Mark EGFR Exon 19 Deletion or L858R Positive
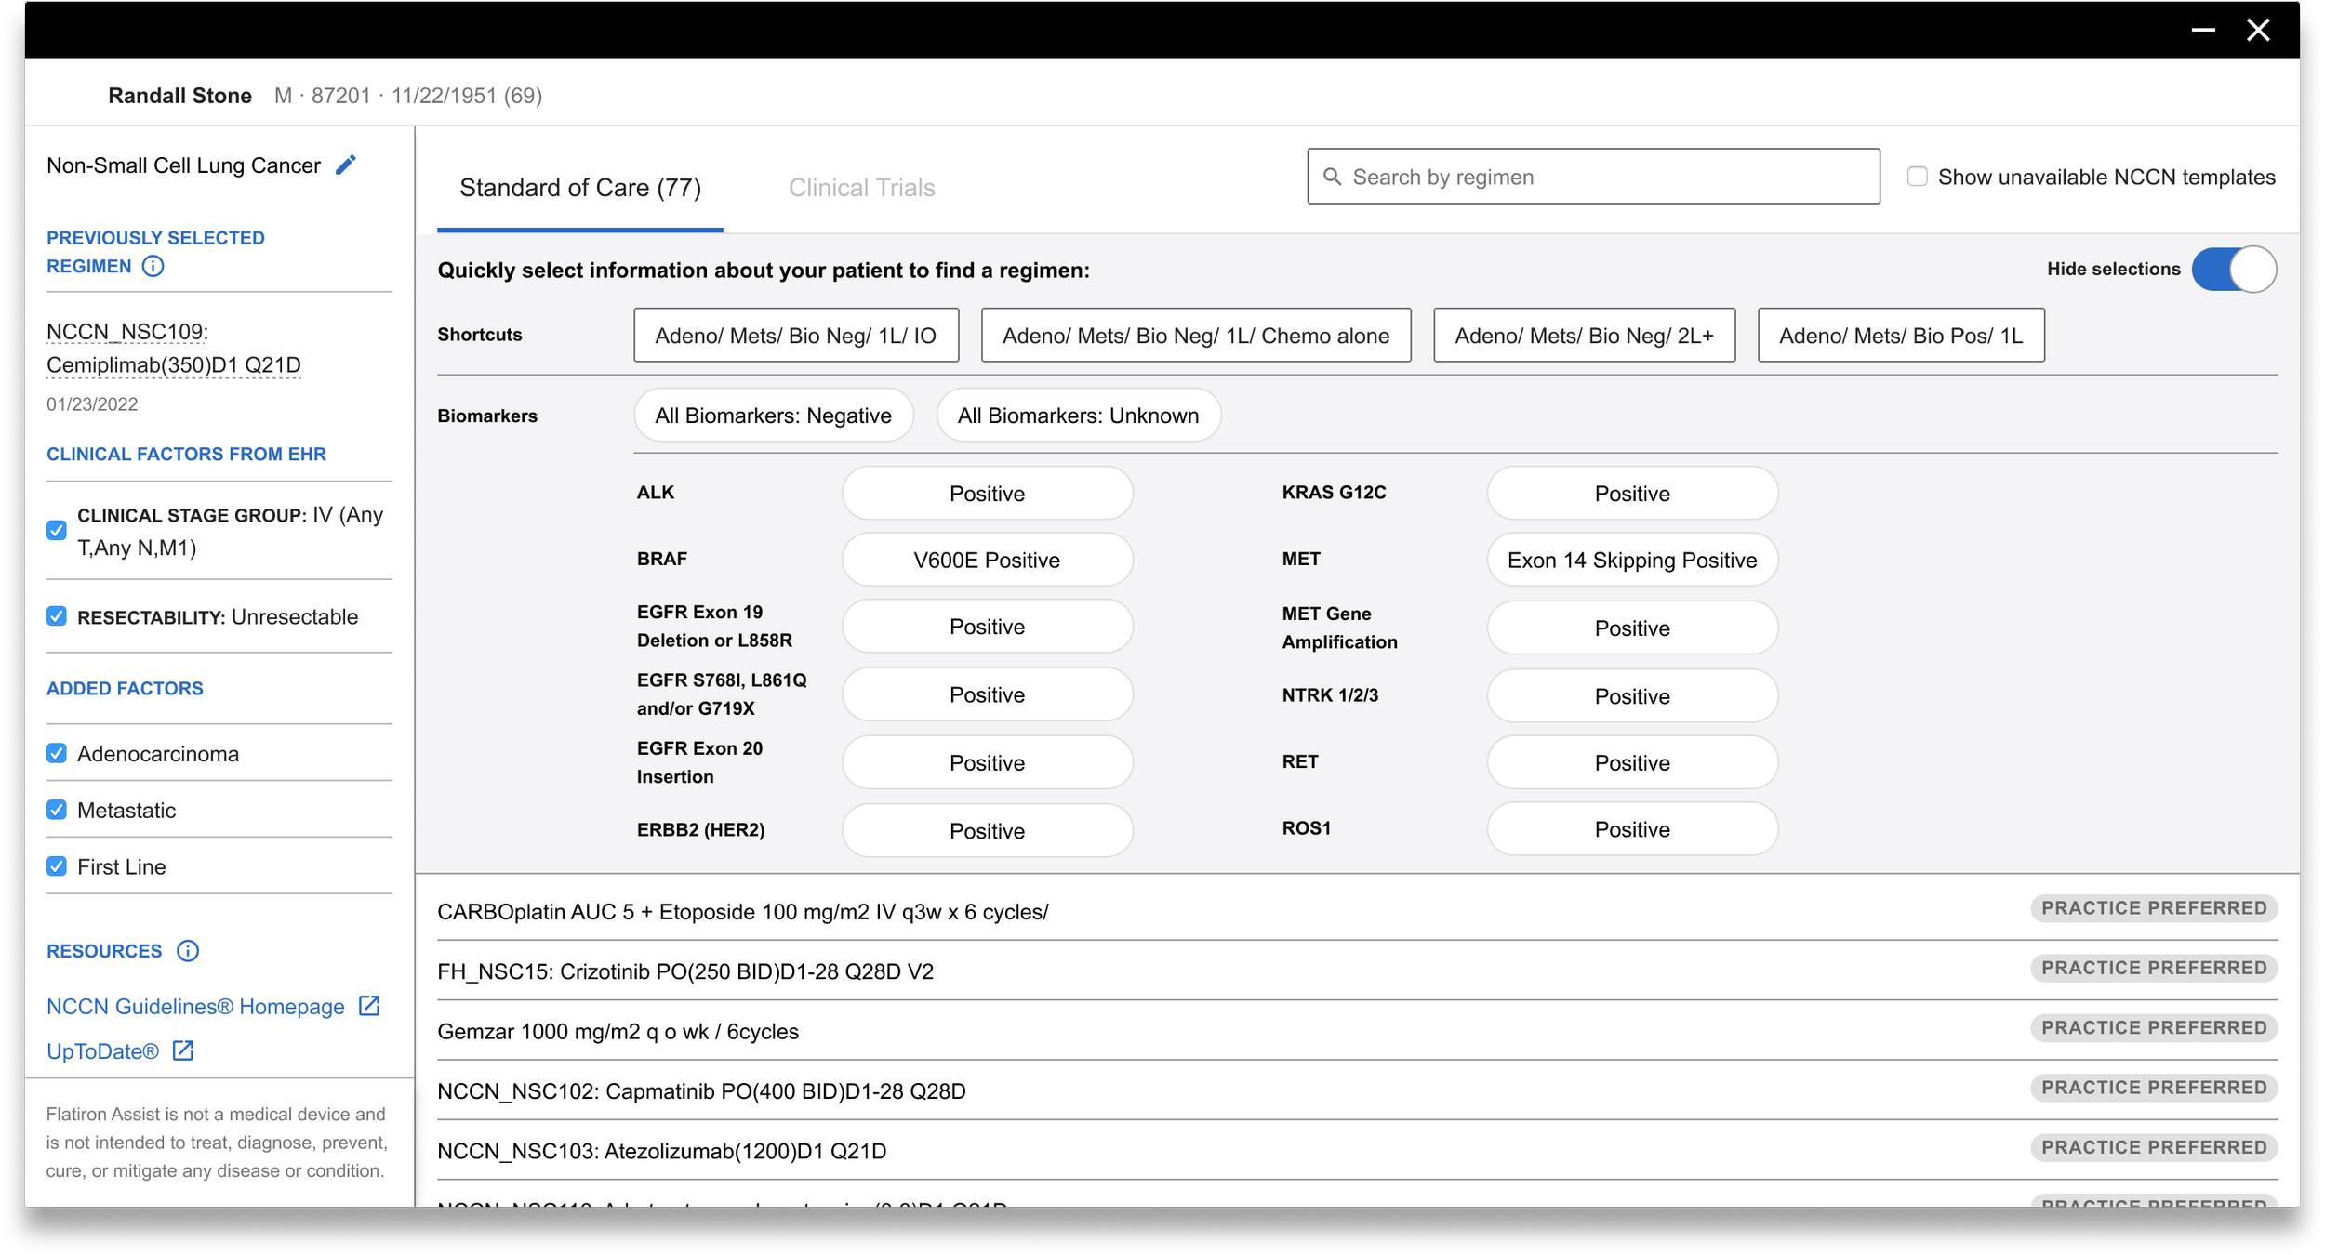The image size is (2325, 1255). tap(987, 627)
